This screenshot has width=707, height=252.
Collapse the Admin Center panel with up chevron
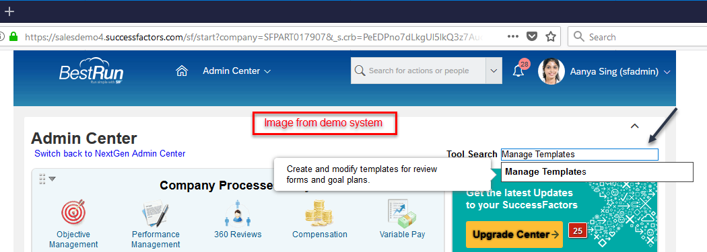(x=634, y=126)
